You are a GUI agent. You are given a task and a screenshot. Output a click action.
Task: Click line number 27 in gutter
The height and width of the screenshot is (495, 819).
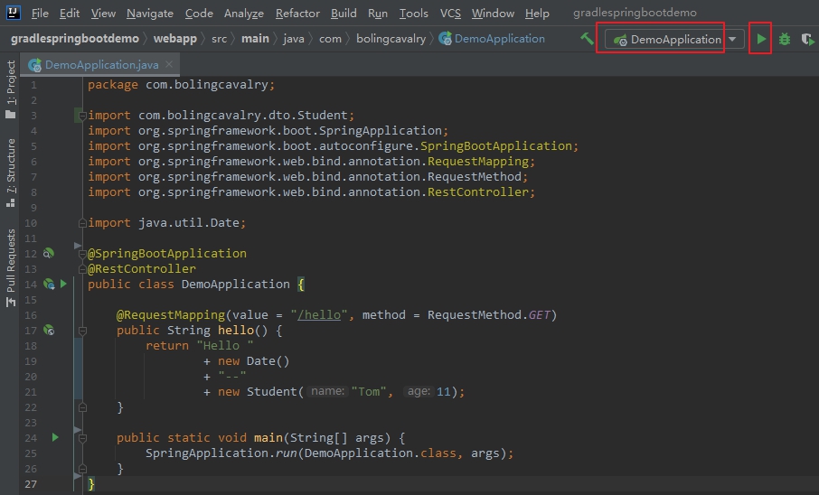pos(31,484)
